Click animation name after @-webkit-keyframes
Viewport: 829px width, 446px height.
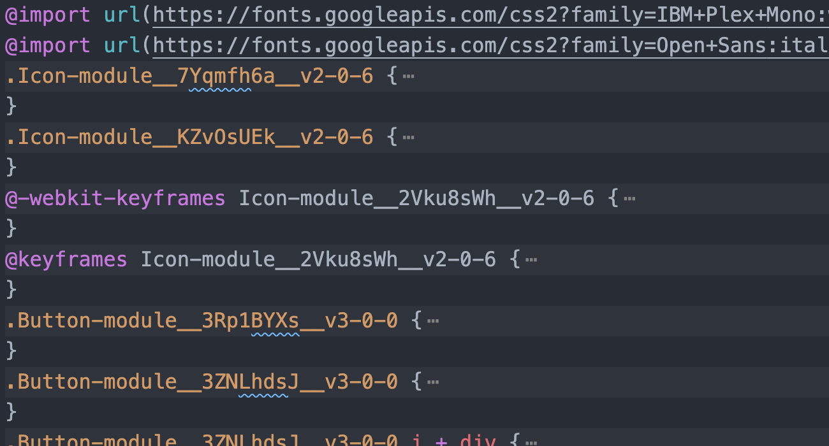(416, 199)
